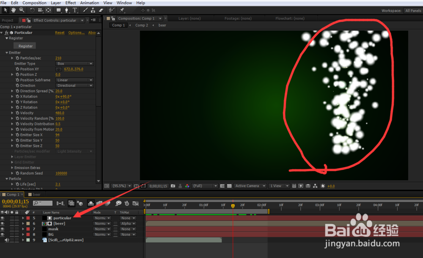This screenshot has height=258, width=423.
Task: Open Direction Directional dropdown
Action: point(74,85)
